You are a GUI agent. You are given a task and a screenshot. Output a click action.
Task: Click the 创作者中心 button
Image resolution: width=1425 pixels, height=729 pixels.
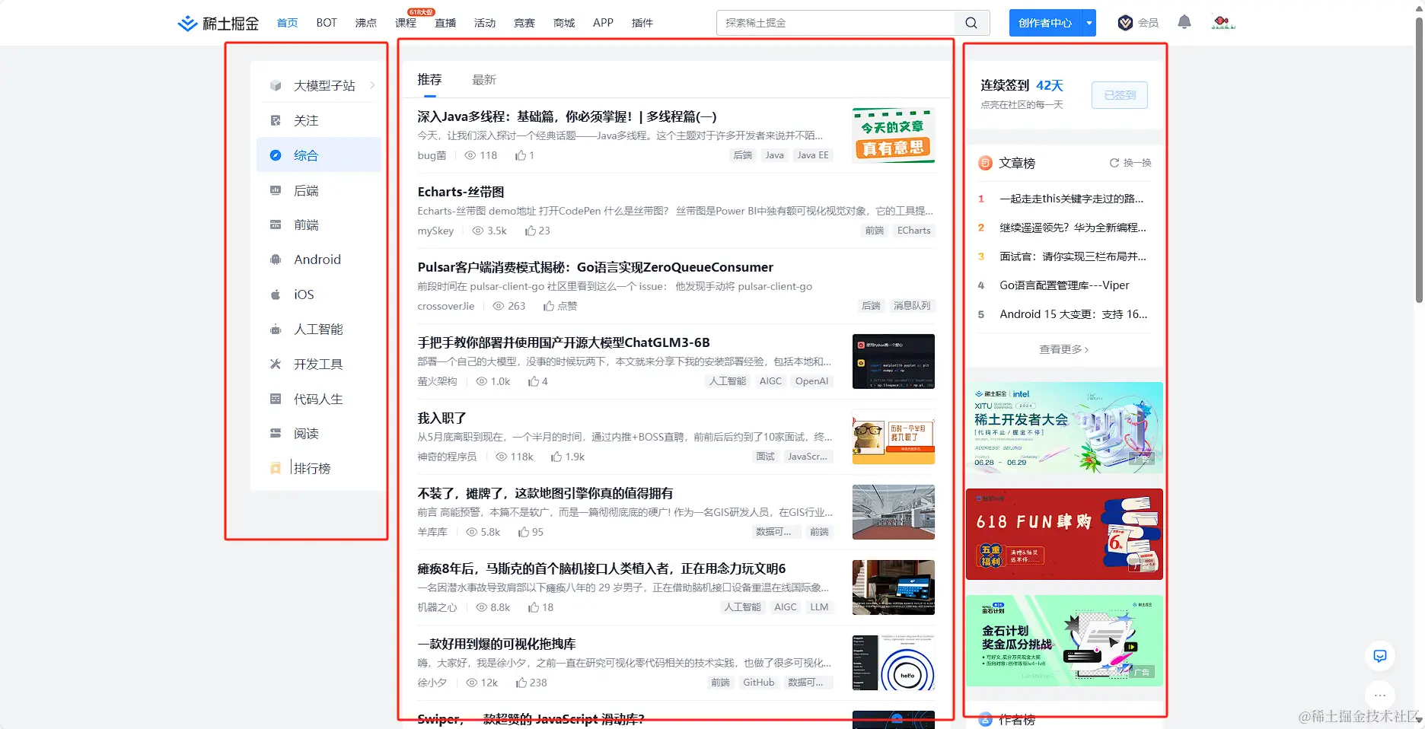tap(1045, 23)
